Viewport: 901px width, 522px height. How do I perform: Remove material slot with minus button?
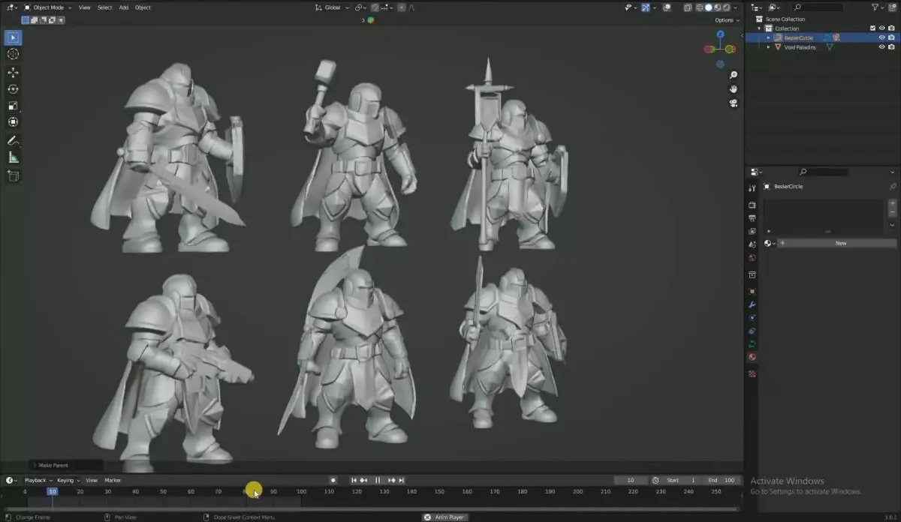(892, 212)
